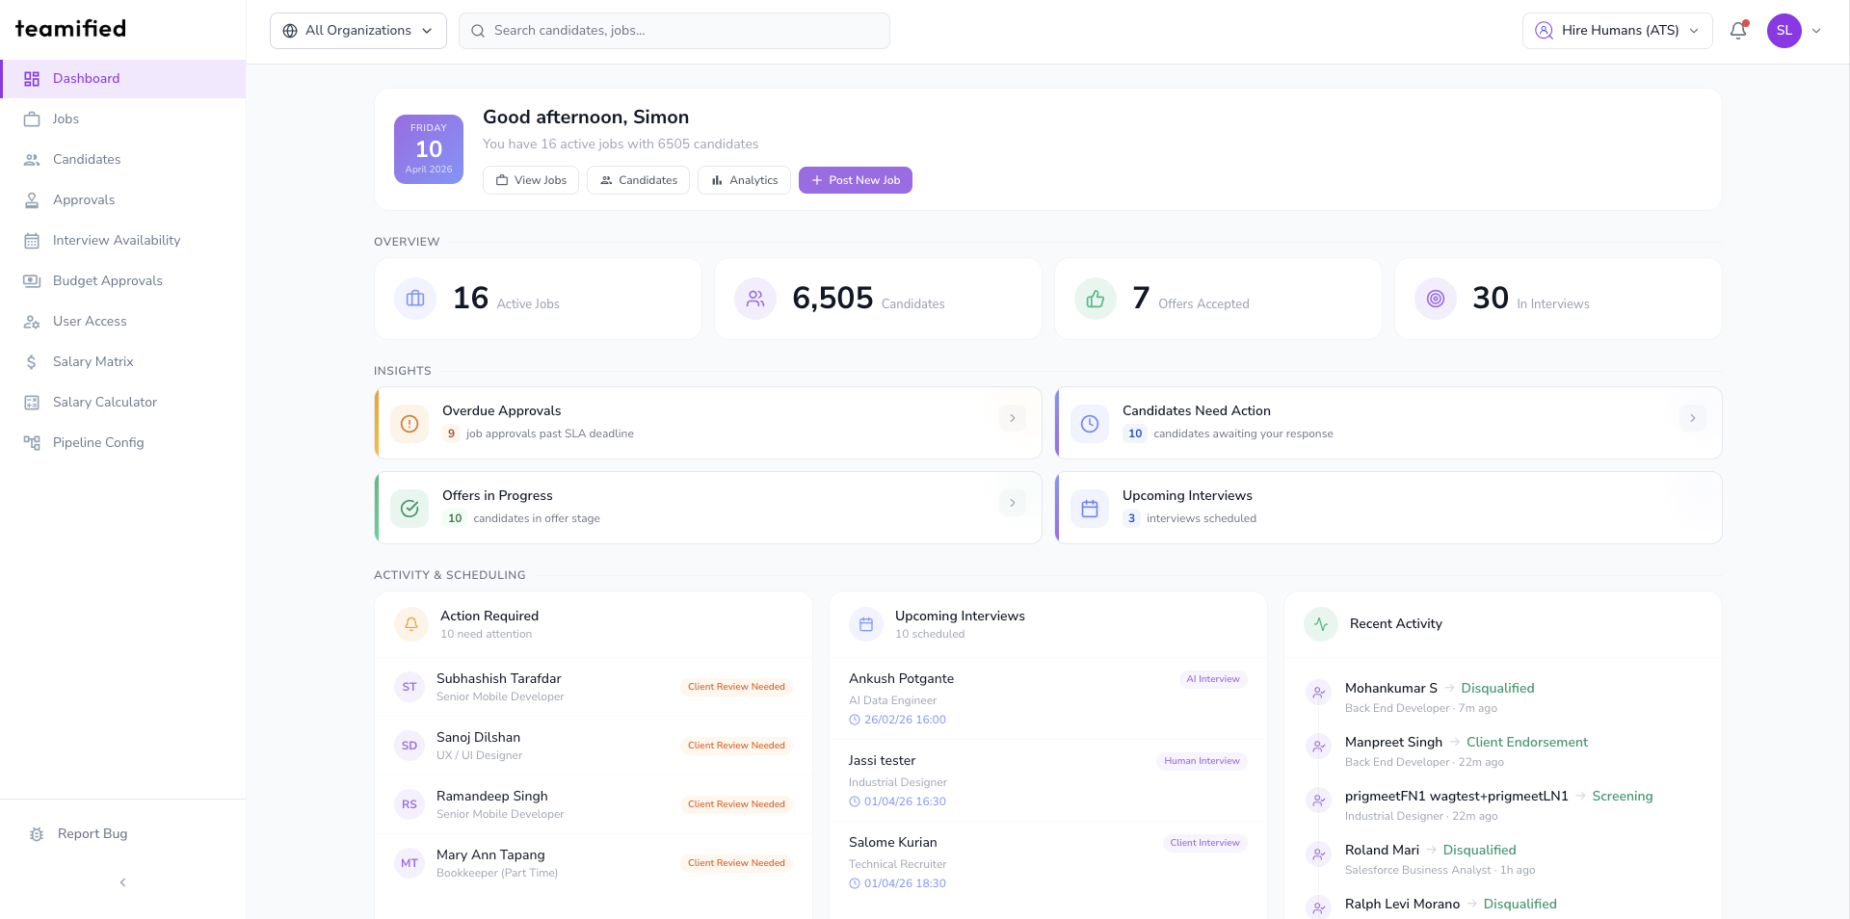The image size is (1850, 919).
Task: Open the Pipeline Config panel
Action: click(96, 442)
